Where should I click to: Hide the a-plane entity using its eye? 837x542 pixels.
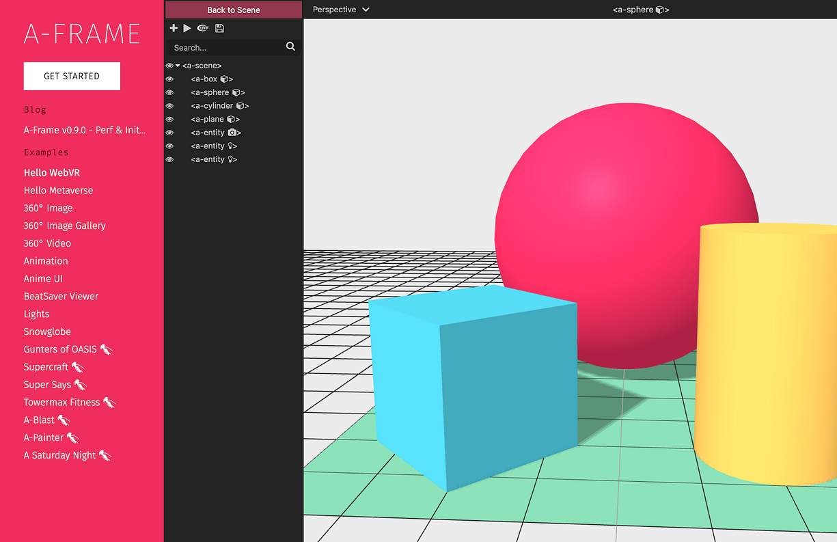169,119
